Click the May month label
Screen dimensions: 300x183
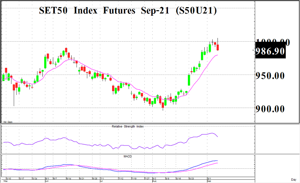click(x=6, y=181)
